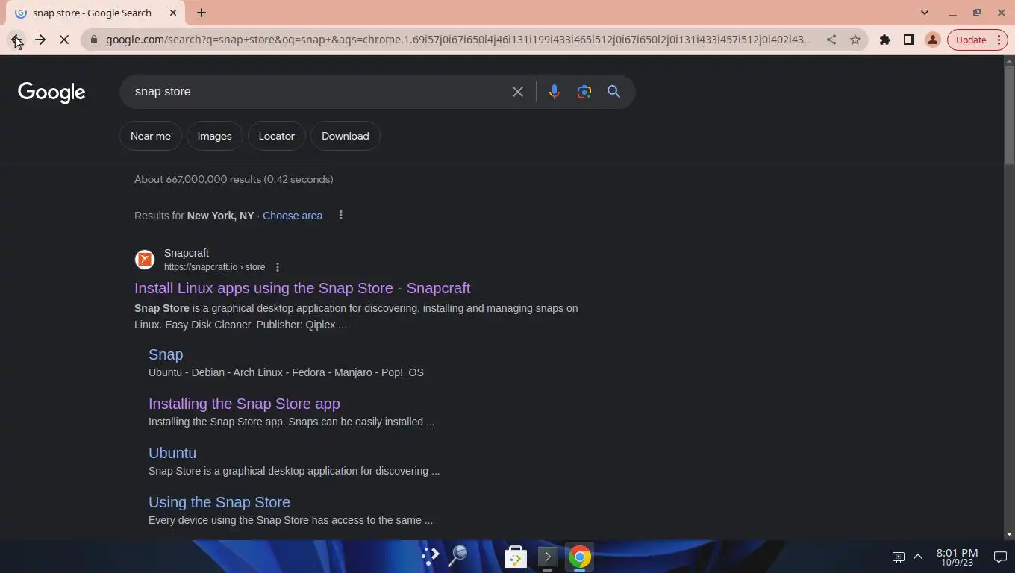The width and height of the screenshot is (1015, 573).
Task: Click the lock icon in address bar
Action: pos(94,40)
